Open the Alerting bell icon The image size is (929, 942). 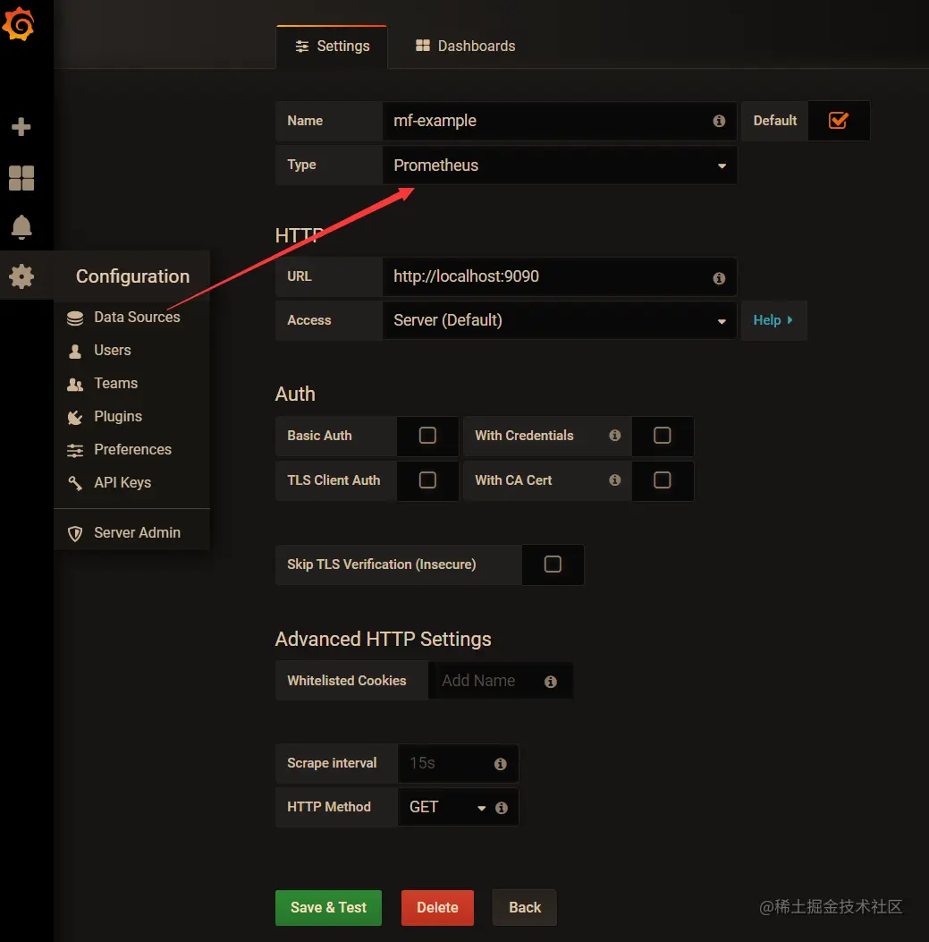pyautogui.click(x=21, y=227)
